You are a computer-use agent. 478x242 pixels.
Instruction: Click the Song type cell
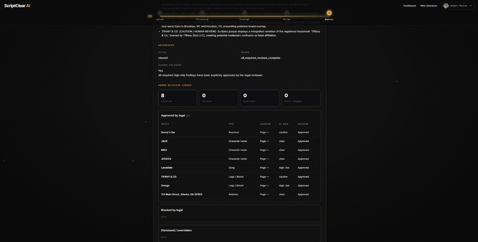(x=232, y=167)
